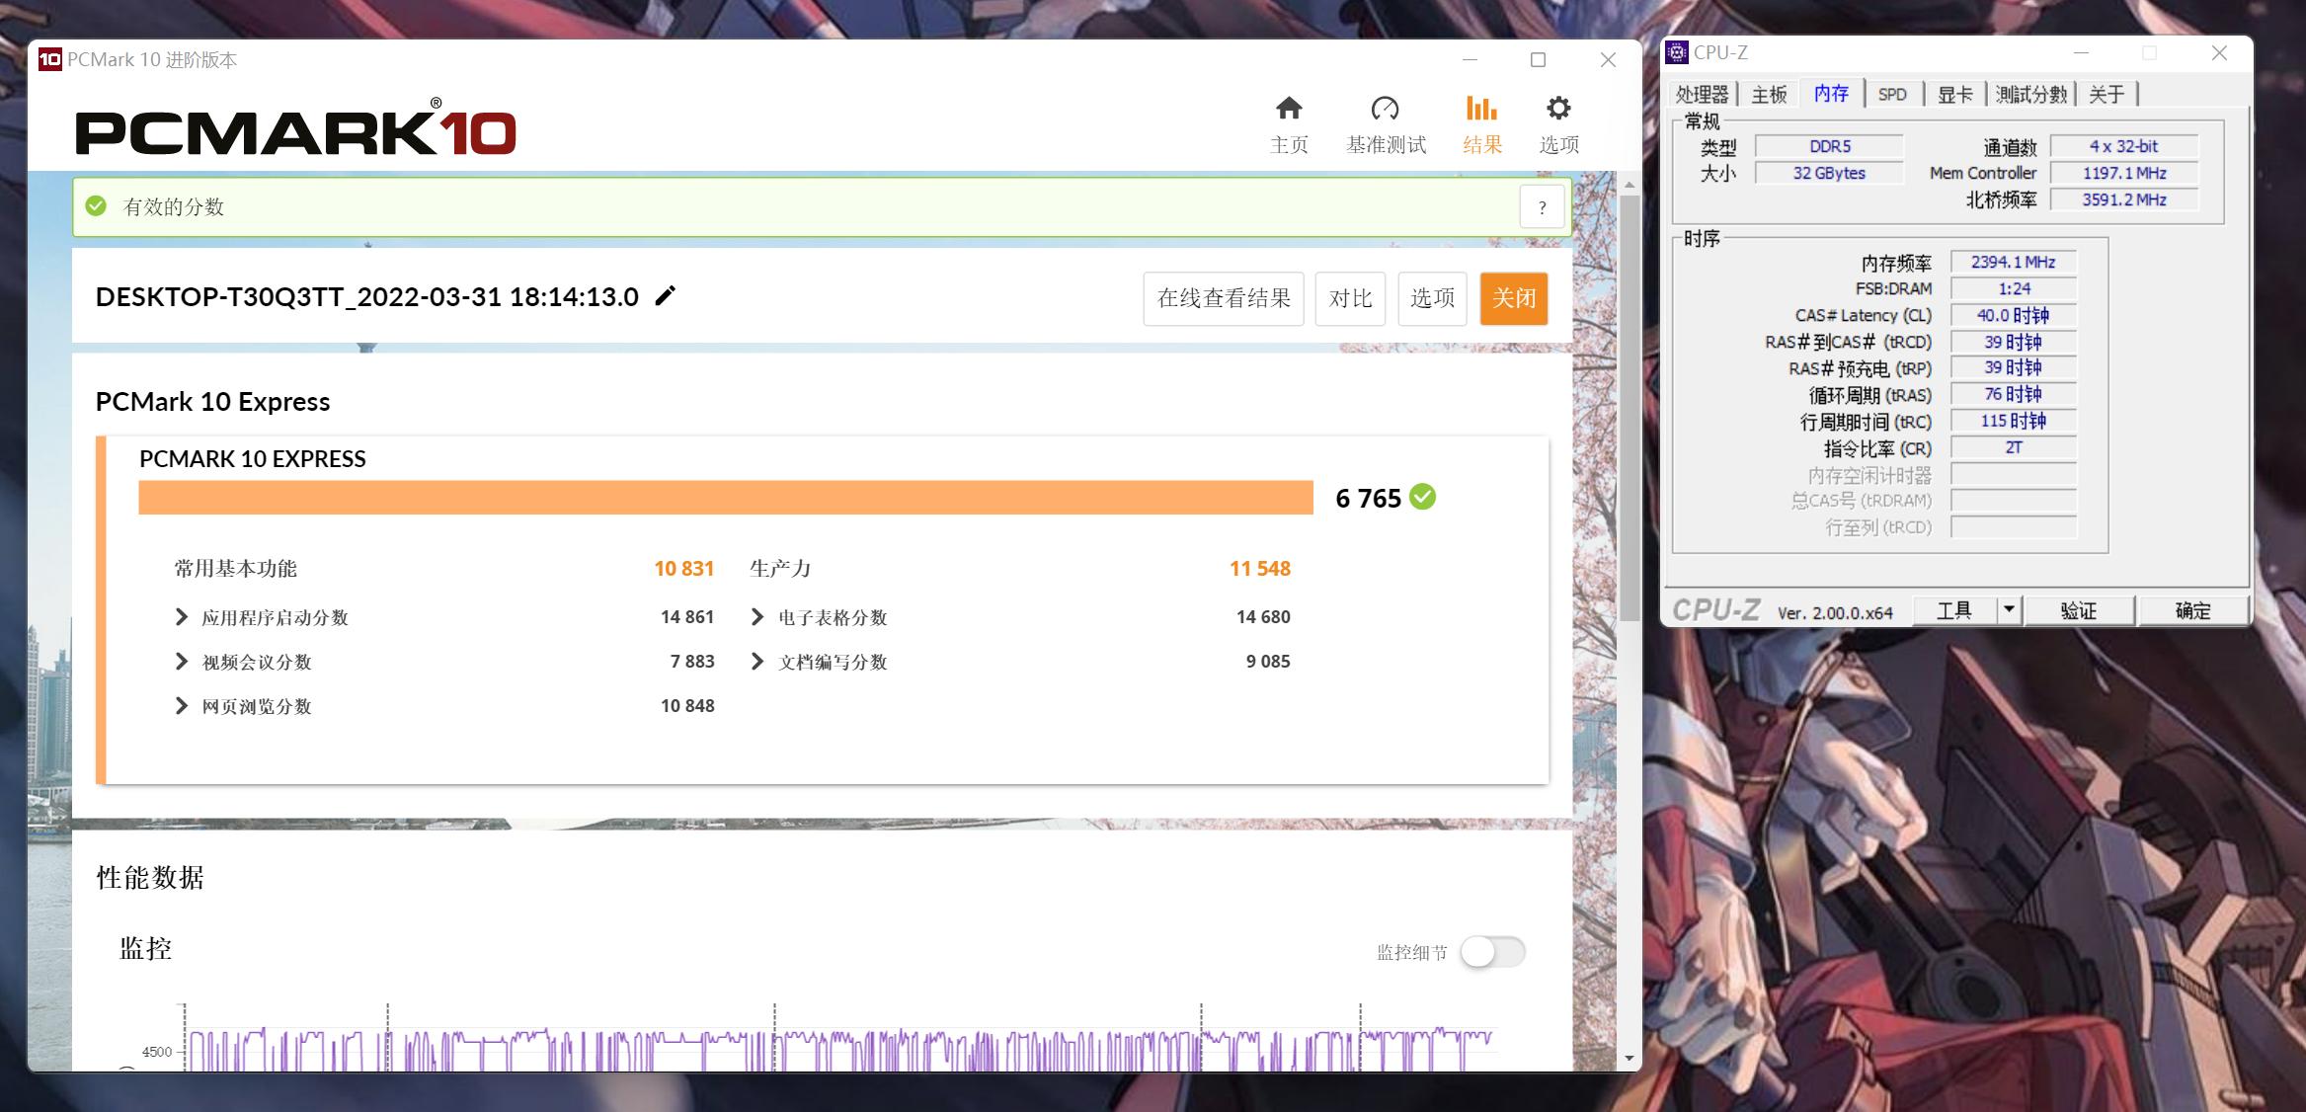Expand spreadsheet score (电子表格分数)
The height and width of the screenshot is (1112, 2306).
click(x=757, y=617)
